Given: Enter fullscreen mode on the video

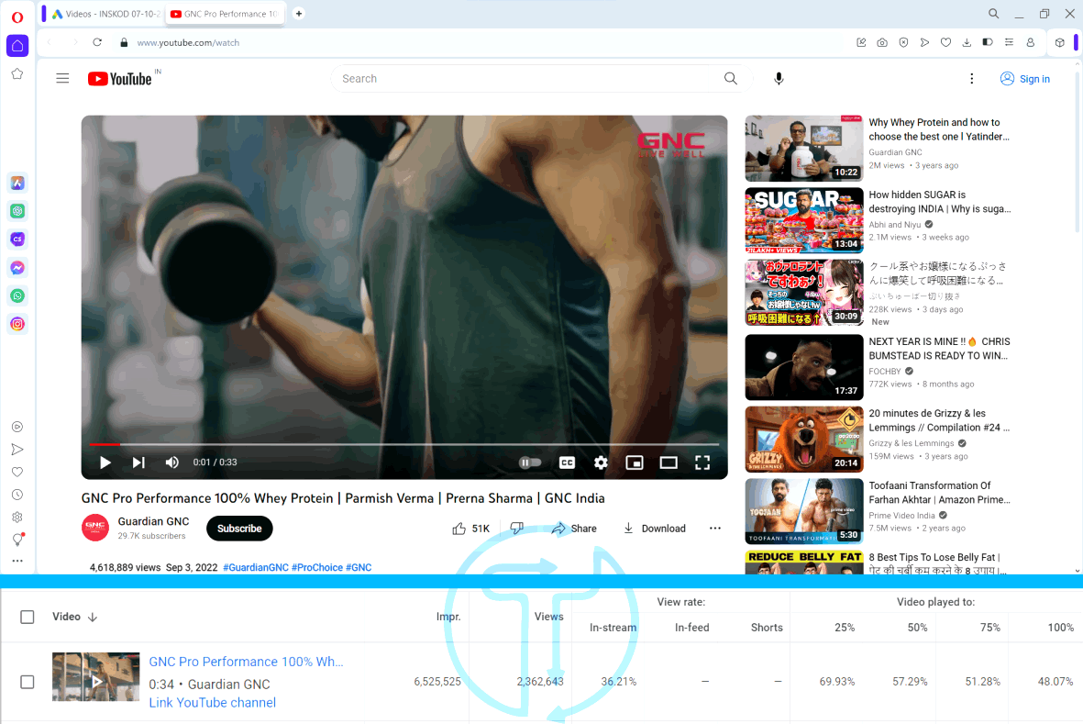Looking at the screenshot, I should (x=702, y=462).
